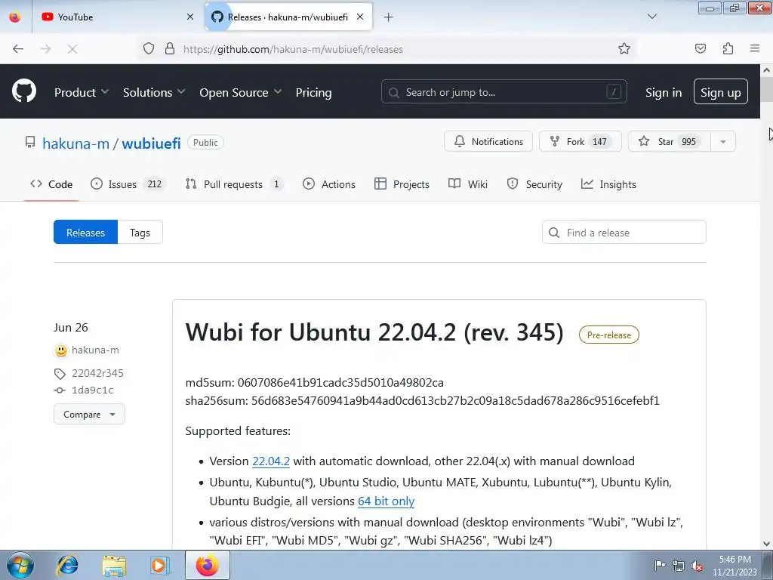773x580 pixels.
Task: Open the Code tab
Action: (x=51, y=184)
